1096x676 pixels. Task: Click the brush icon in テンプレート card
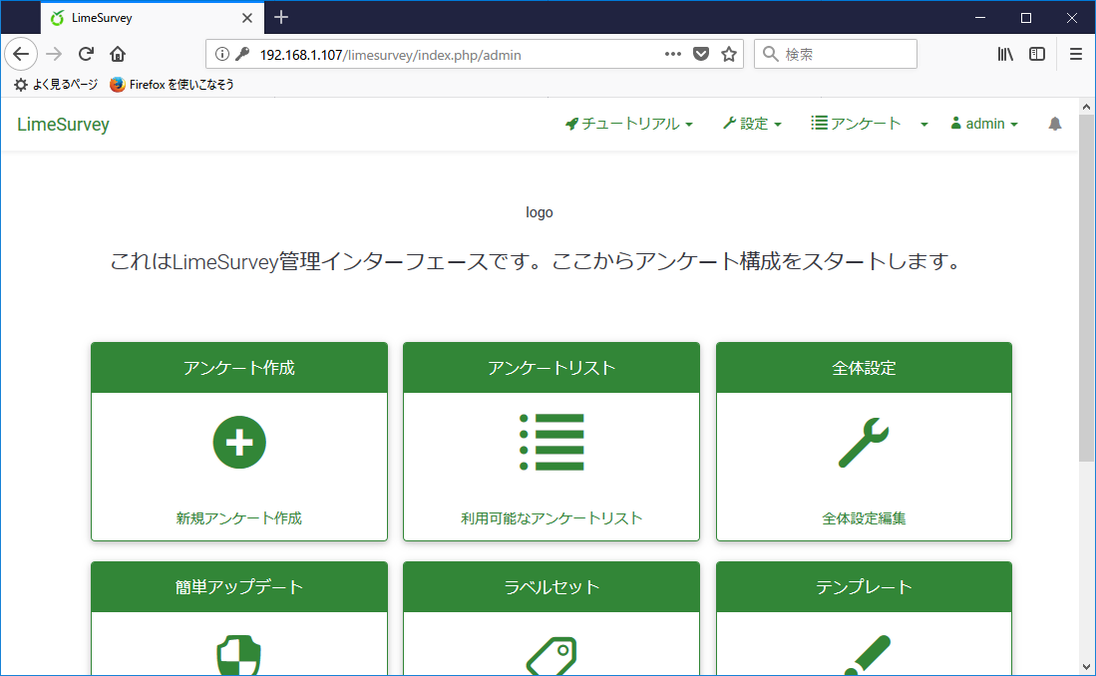(x=867, y=655)
